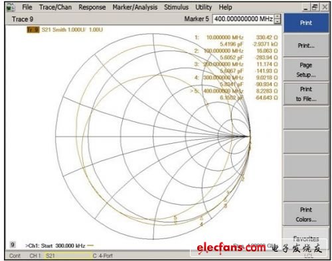The width and height of the screenshot is (332, 261).
Task: Open the Stimulus menu
Action: [x=176, y=7]
